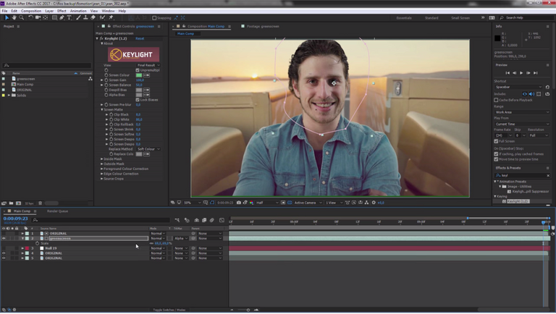
Task: Reset the Keylight effect
Action: pos(140,38)
